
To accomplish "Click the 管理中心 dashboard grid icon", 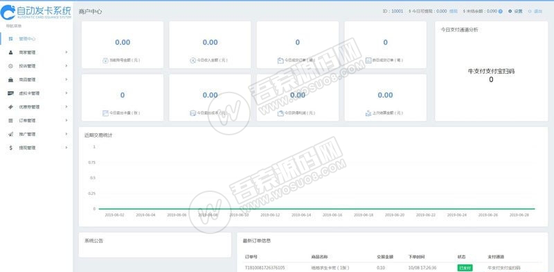I will tap(10, 39).
